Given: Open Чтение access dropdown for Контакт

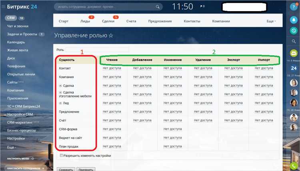Looking at the screenshot, I should tap(112, 68).
